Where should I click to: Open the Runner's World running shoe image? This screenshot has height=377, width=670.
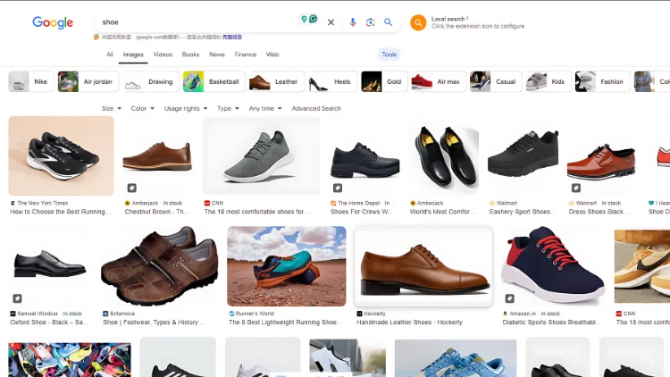(286, 266)
